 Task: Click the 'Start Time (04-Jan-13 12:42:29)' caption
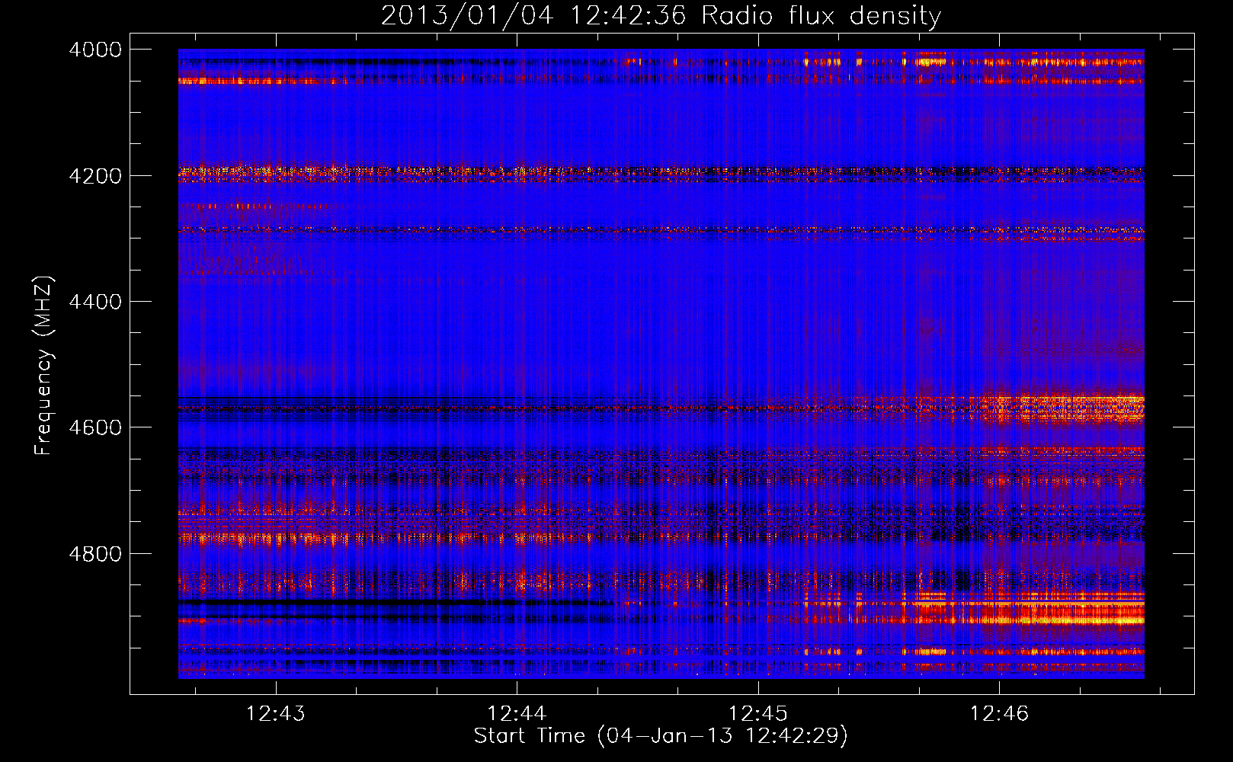[x=661, y=736]
